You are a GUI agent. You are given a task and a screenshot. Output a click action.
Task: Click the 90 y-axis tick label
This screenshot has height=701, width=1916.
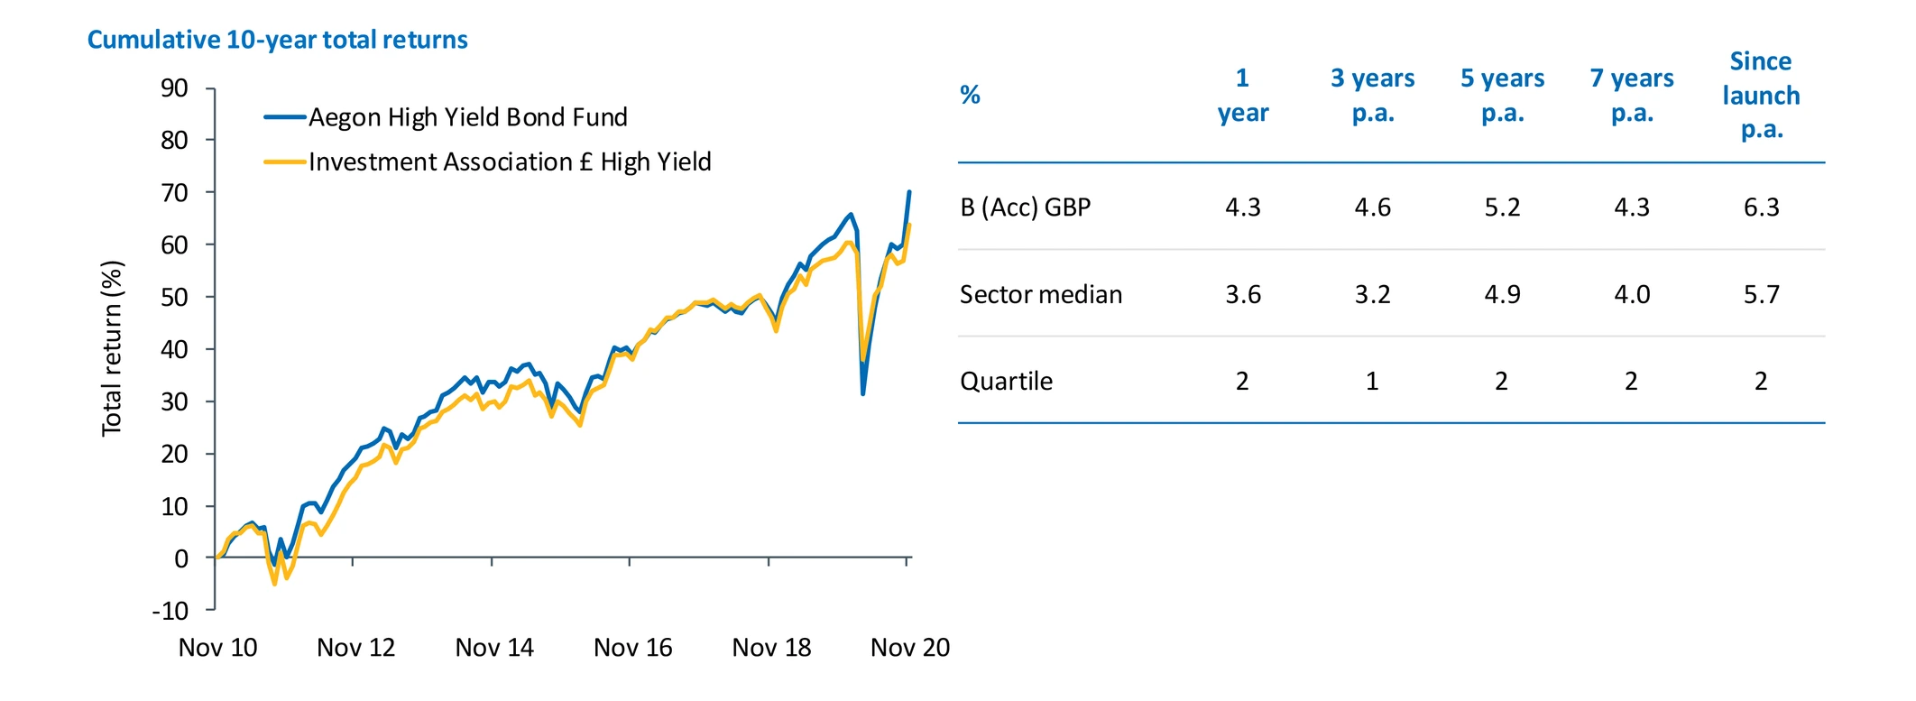click(174, 88)
